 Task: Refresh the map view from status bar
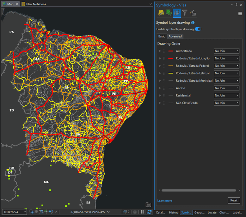(149, 212)
